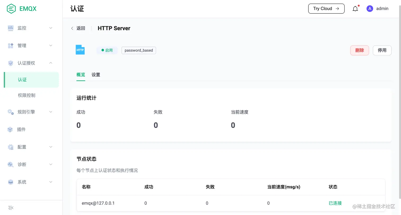Click the HTTP server file icon

pyautogui.click(x=80, y=50)
